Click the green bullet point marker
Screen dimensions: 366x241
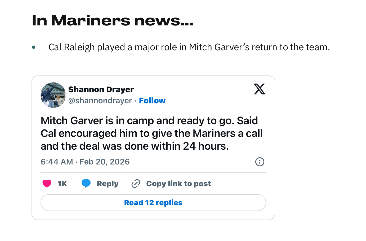[x=34, y=47]
